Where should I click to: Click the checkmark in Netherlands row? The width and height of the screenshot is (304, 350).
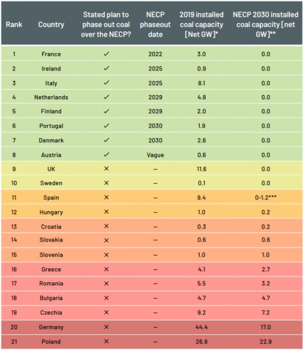107,97
